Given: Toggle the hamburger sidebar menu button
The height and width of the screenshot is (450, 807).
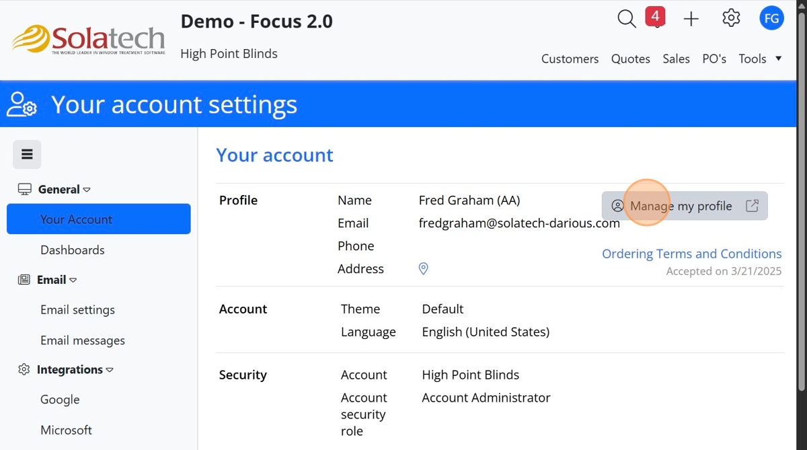Looking at the screenshot, I should pyautogui.click(x=27, y=154).
